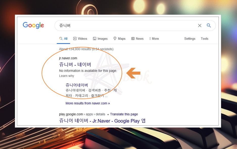The image size is (237, 149).
Task: Click the Images picture icon
Action: [94, 39]
